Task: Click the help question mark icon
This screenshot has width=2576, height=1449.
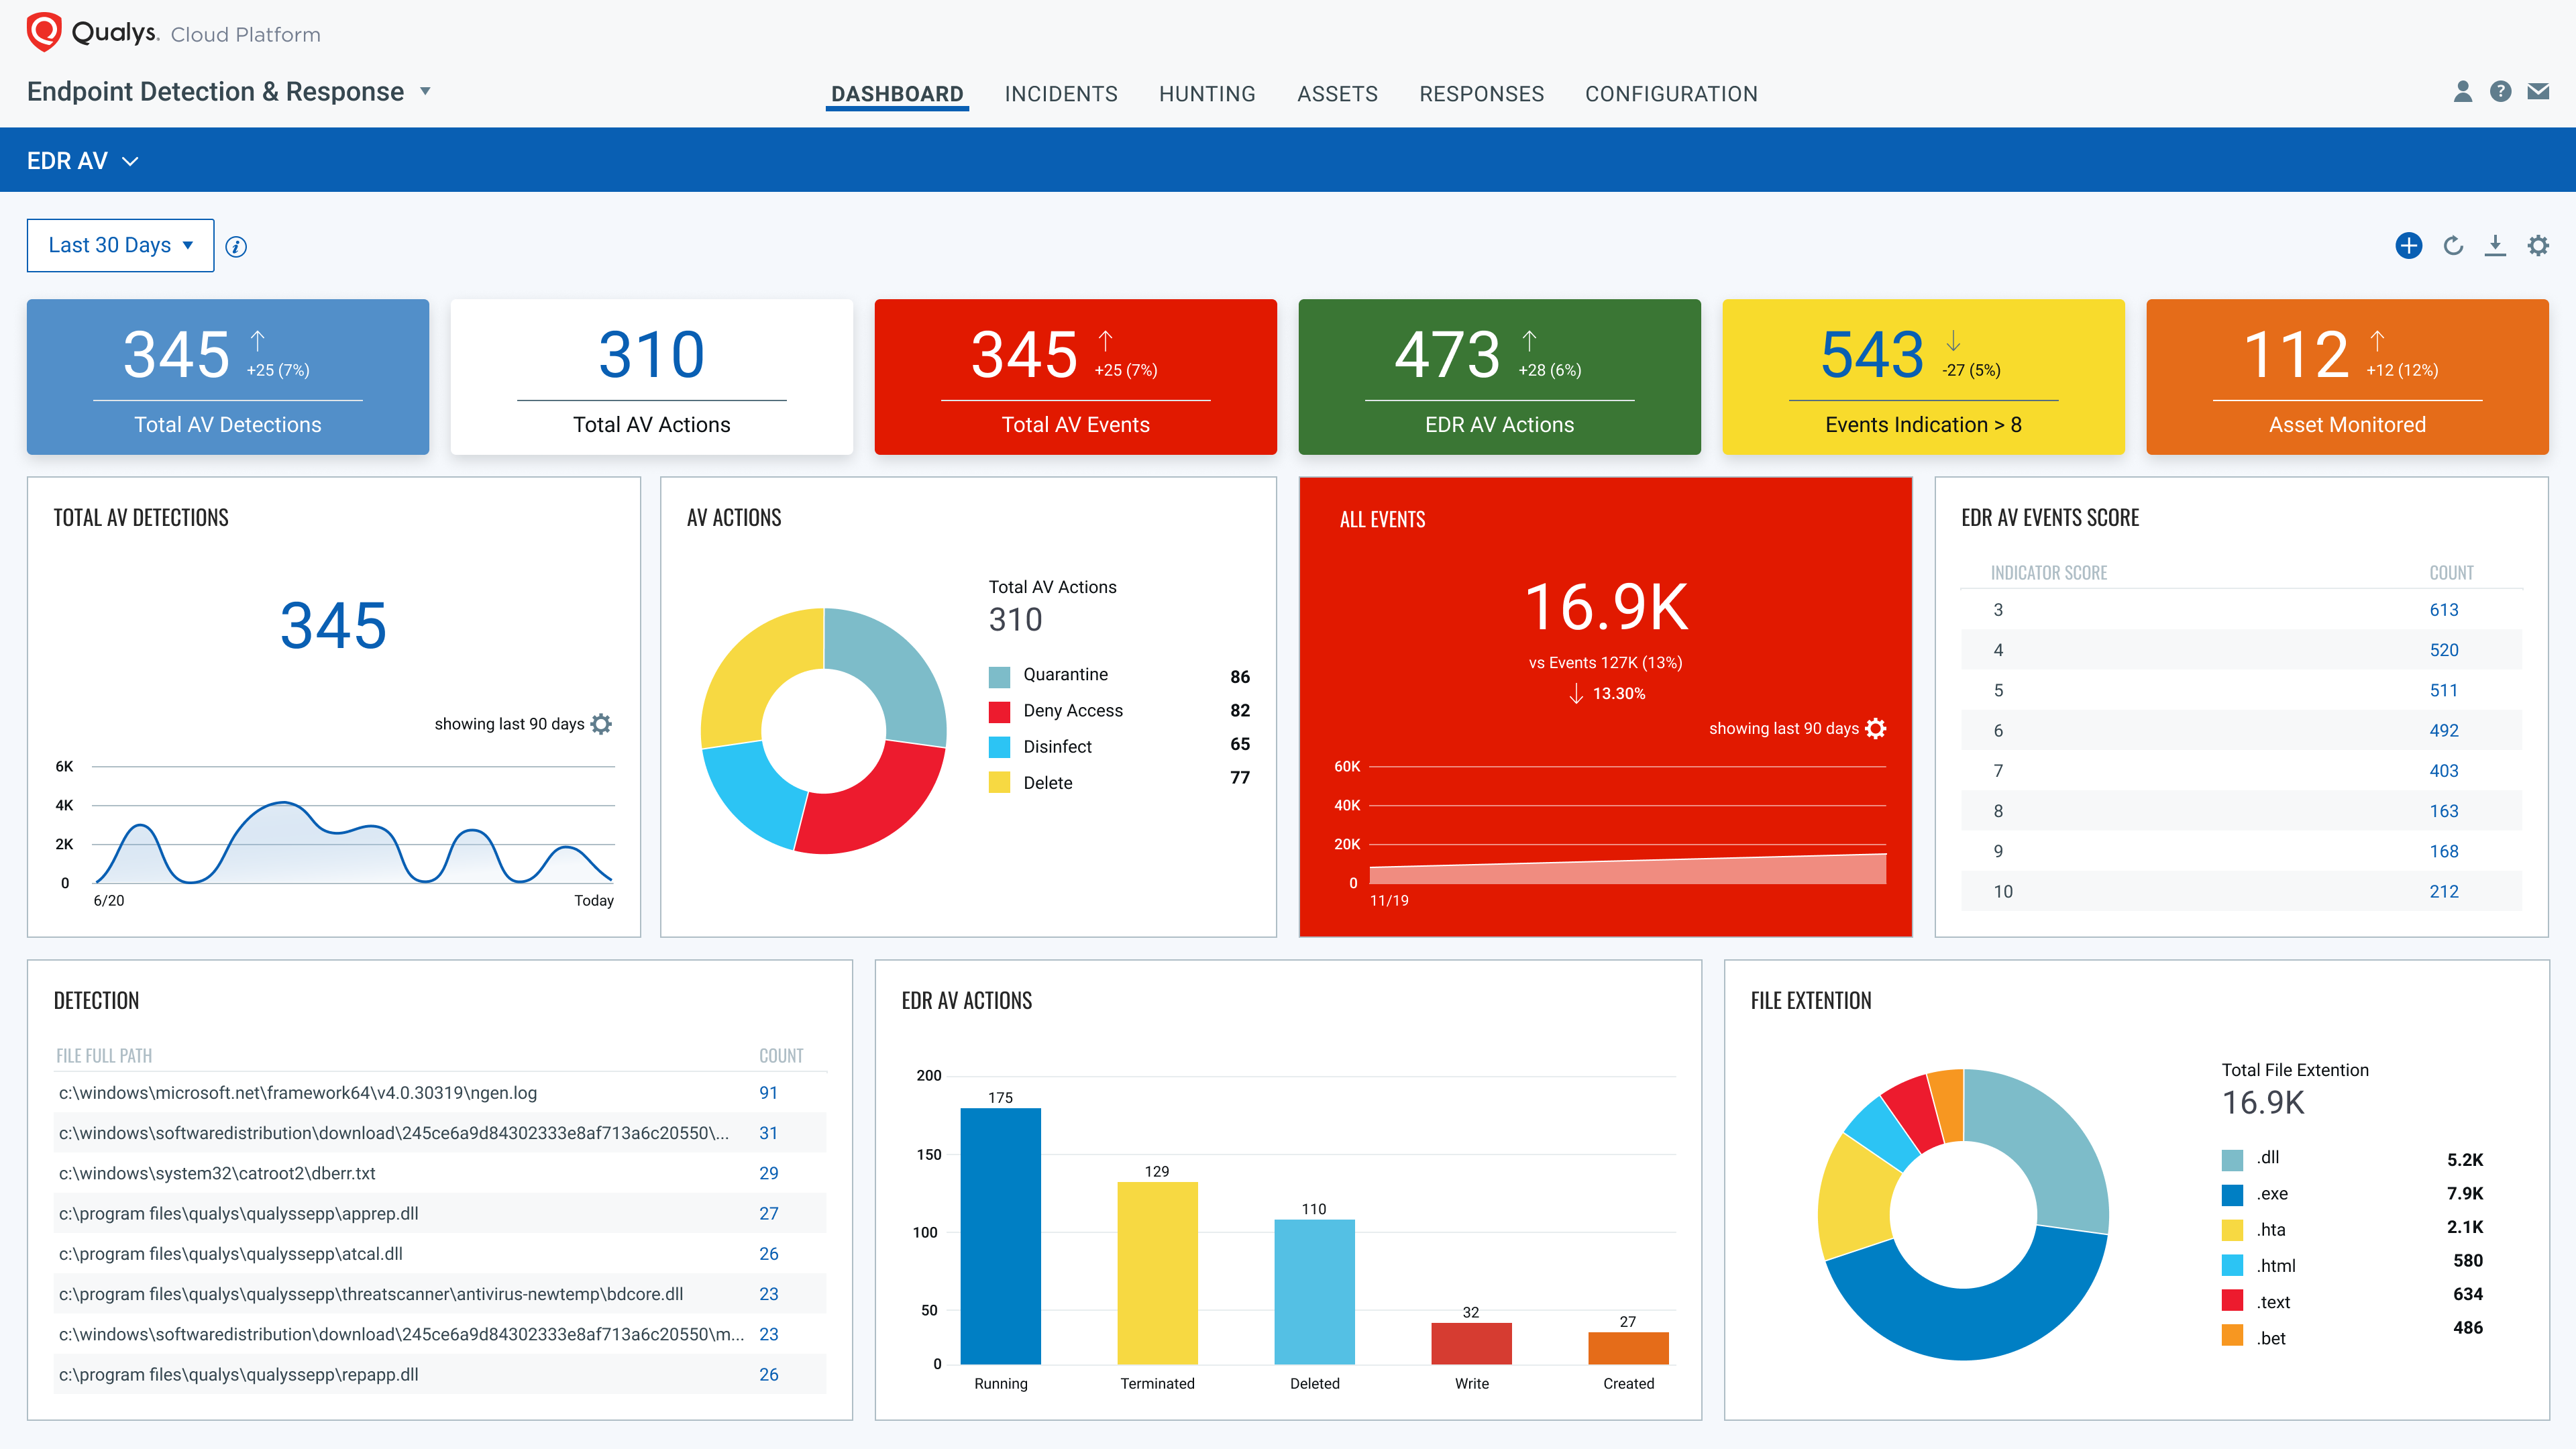Action: click(x=2500, y=92)
